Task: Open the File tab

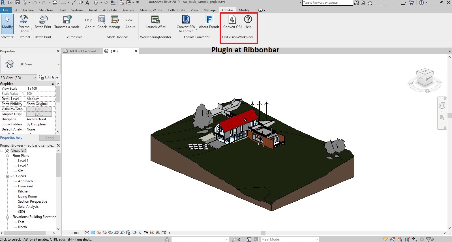Action: point(6,10)
